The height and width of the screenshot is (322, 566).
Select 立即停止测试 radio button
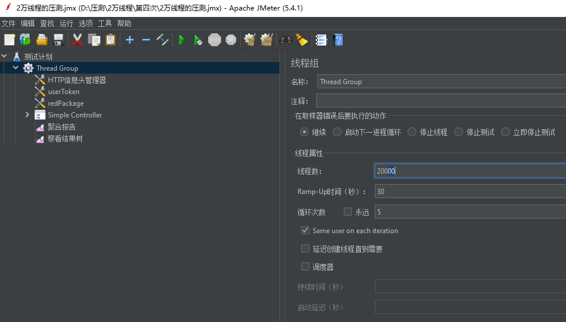(x=505, y=132)
